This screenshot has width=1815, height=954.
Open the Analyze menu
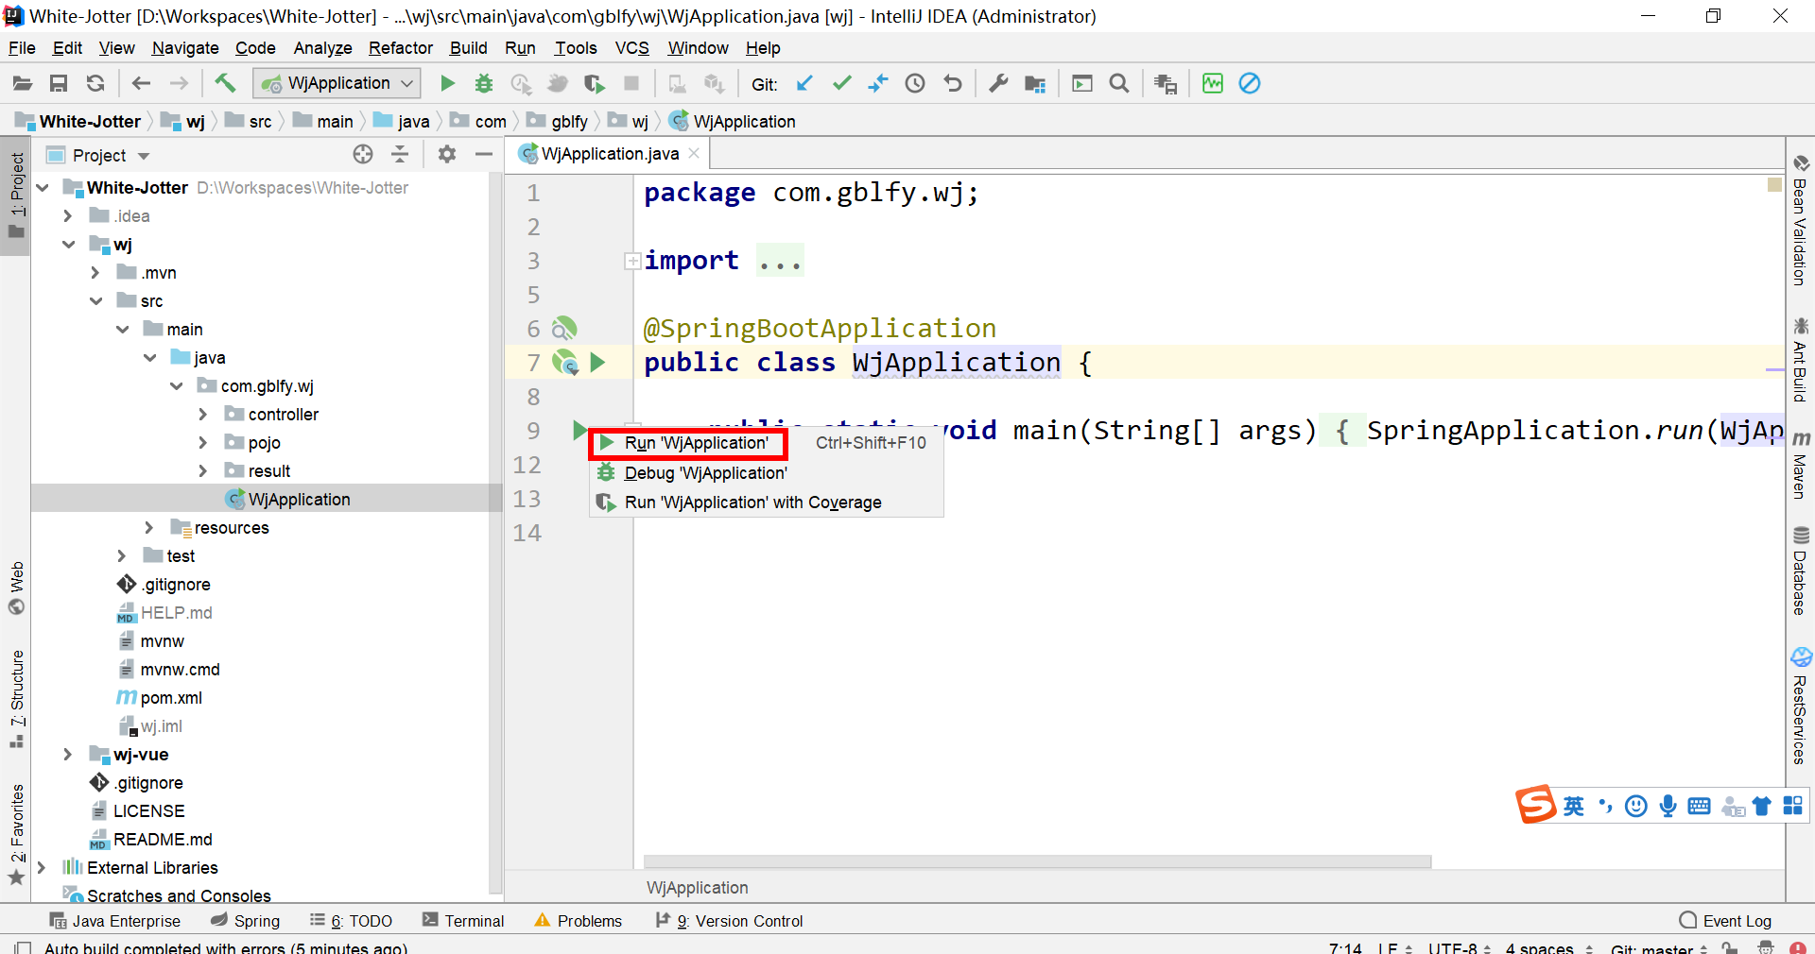[x=322, y=48]
